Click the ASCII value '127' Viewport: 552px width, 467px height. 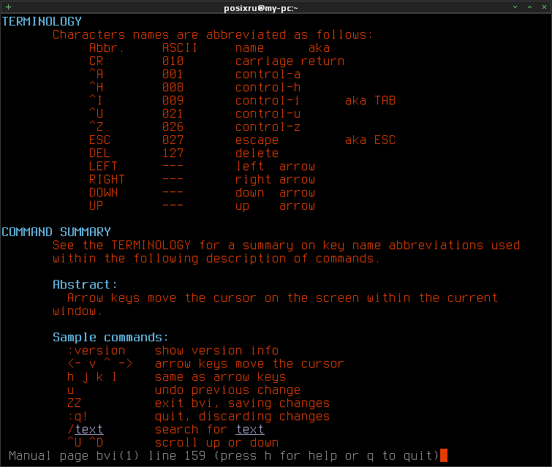pyautogui.click(x=173, y=153)
